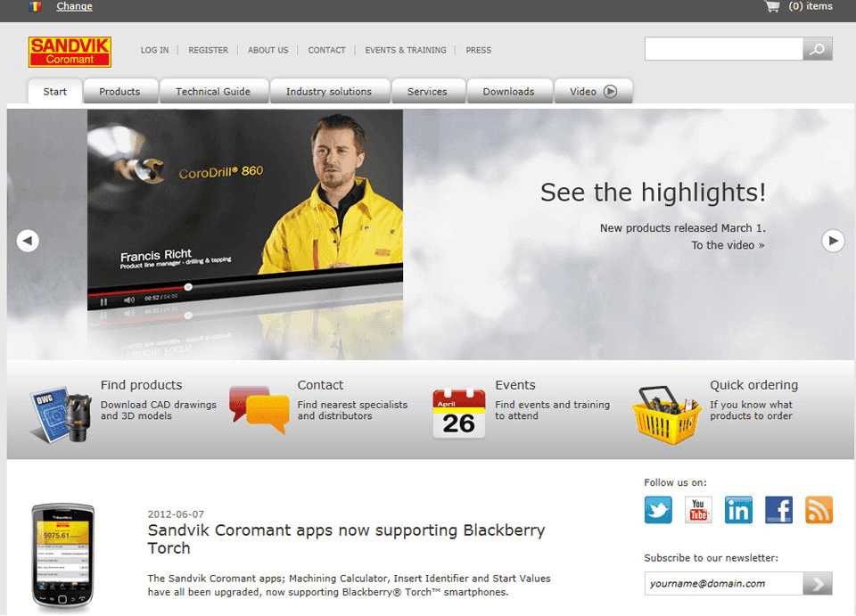Open the RSS feed icon
The height and width of the screenshot is (616, 856).
click(819, 510)
